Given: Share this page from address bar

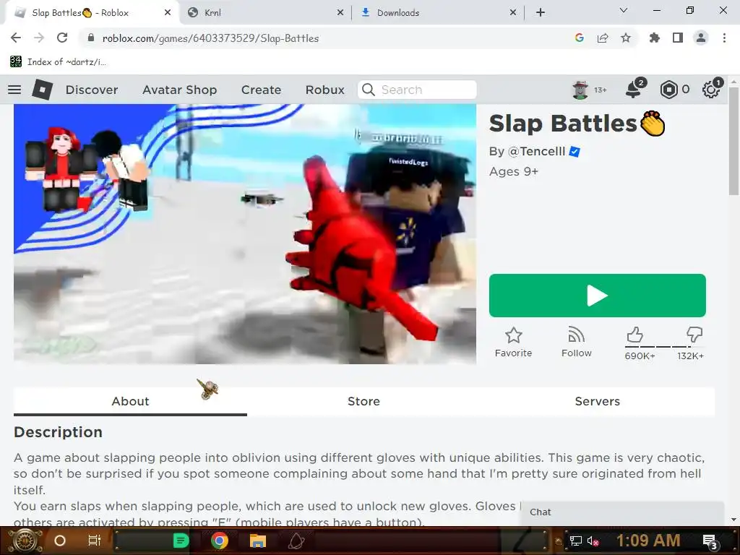Looking at the screenshot, I should point(603,38).
